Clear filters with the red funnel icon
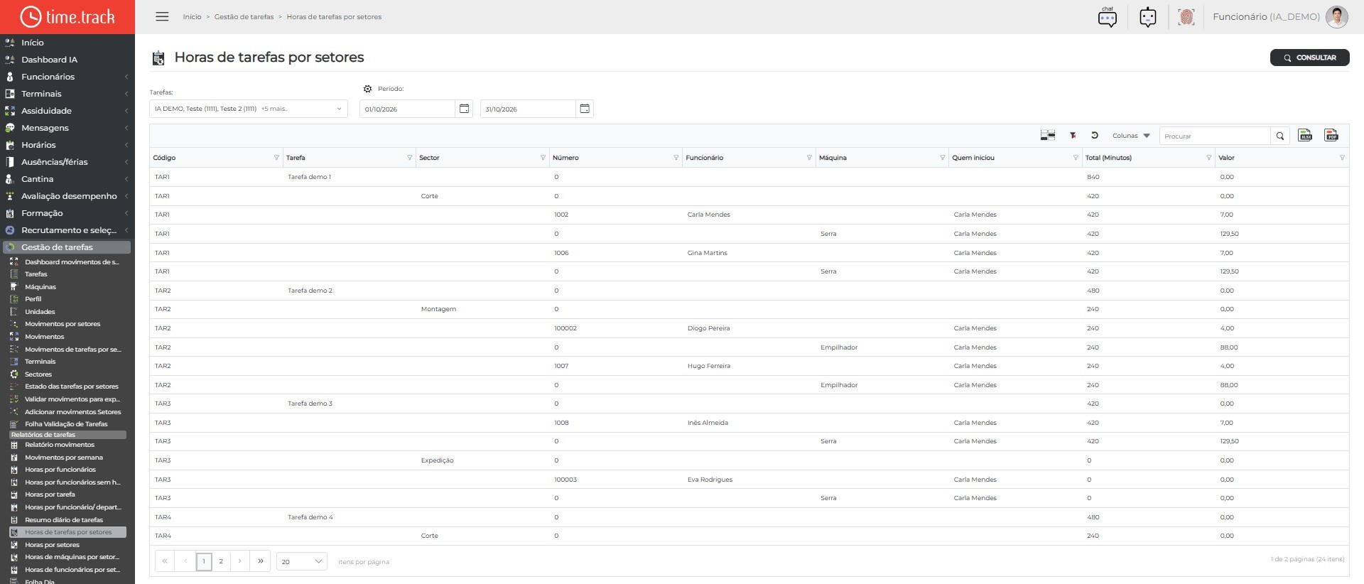This screenshot has height=584, width=1364. (x=1073, y=136)
